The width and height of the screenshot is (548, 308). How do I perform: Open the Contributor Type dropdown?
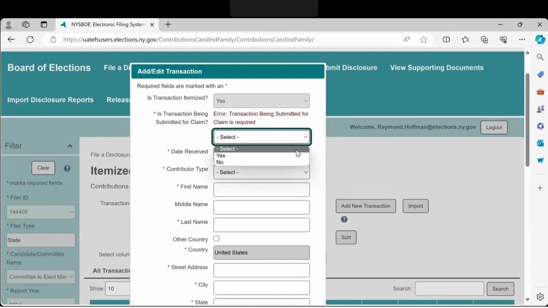[x=262, y=172]
